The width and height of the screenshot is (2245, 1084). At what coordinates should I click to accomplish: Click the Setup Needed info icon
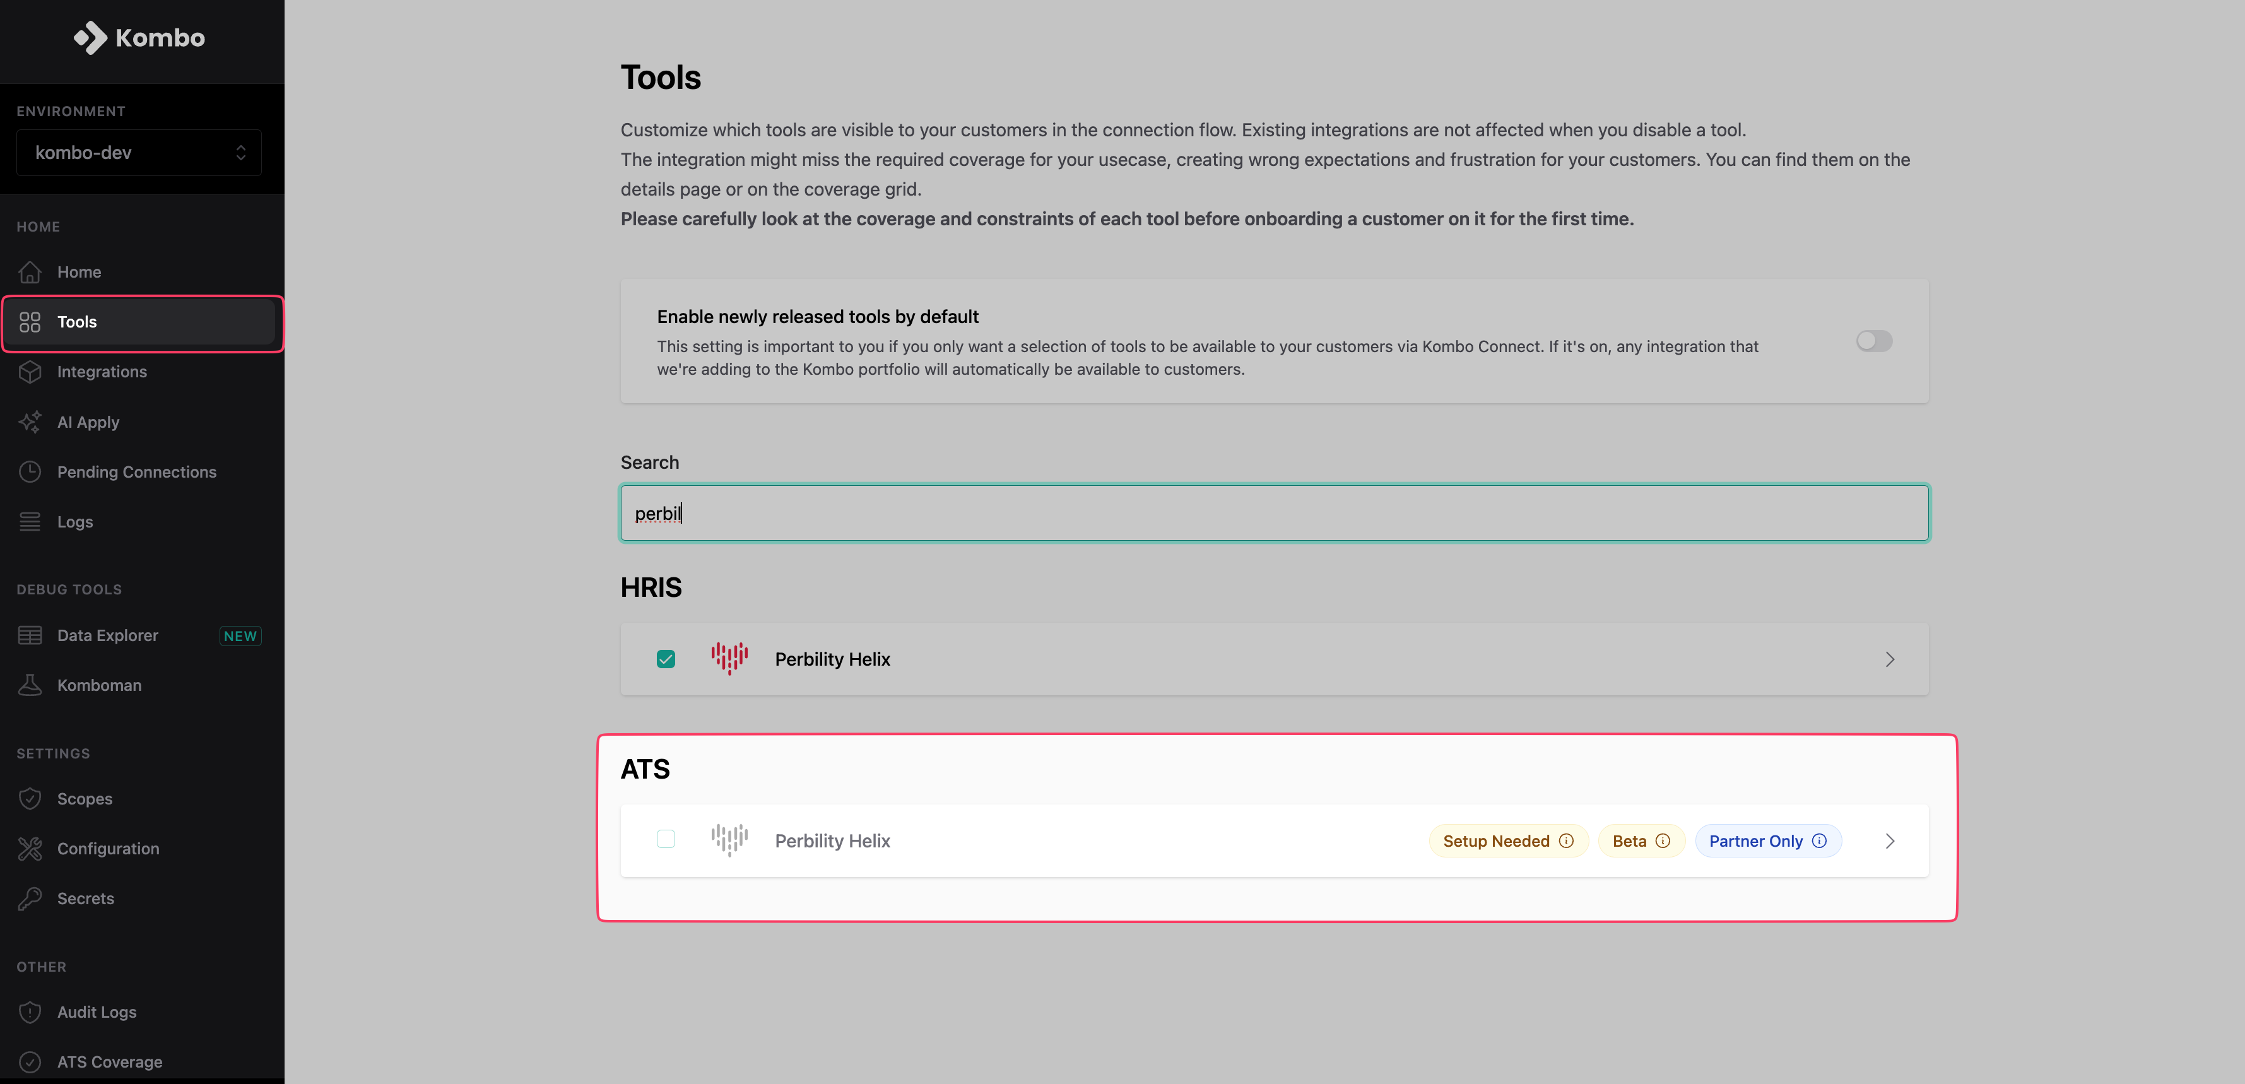pos(1566,841)
